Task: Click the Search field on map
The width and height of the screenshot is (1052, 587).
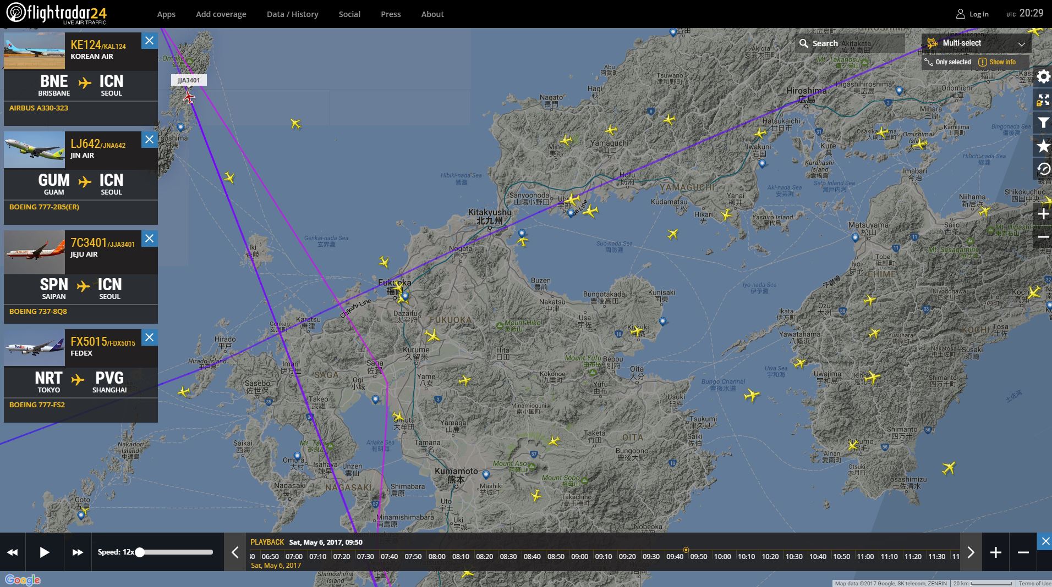Action: pos(850,43)
